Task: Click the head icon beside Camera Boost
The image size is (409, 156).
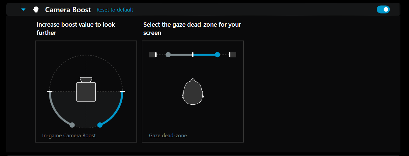Action: [x=36, y=10]
